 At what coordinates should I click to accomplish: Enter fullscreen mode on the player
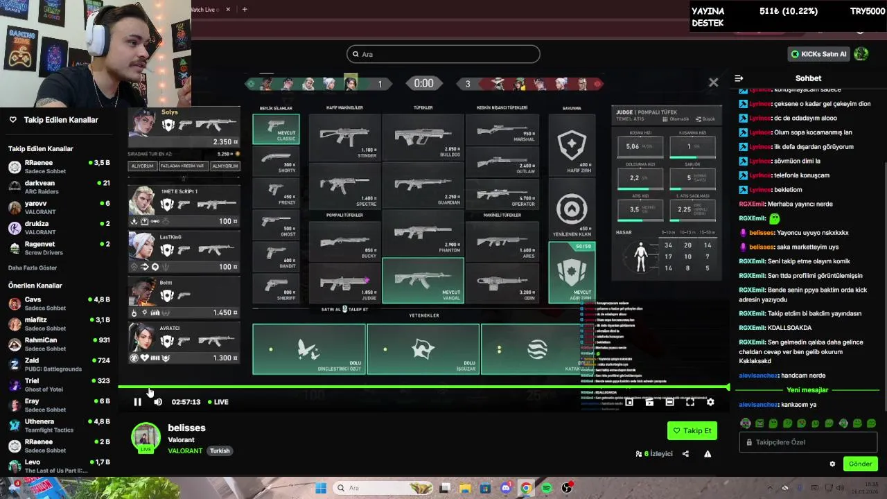(690, 402)
